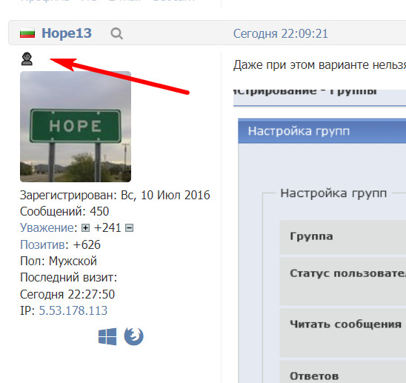Select the Статус пользователя row
This screenshot has width=406, height=383.
pos(343,281)
